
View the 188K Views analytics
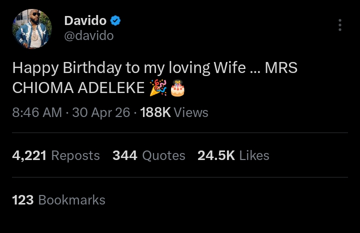[174, 112]
